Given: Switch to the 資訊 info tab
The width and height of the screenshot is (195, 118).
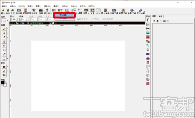Looking at the screenshot, I should [161, 16].
